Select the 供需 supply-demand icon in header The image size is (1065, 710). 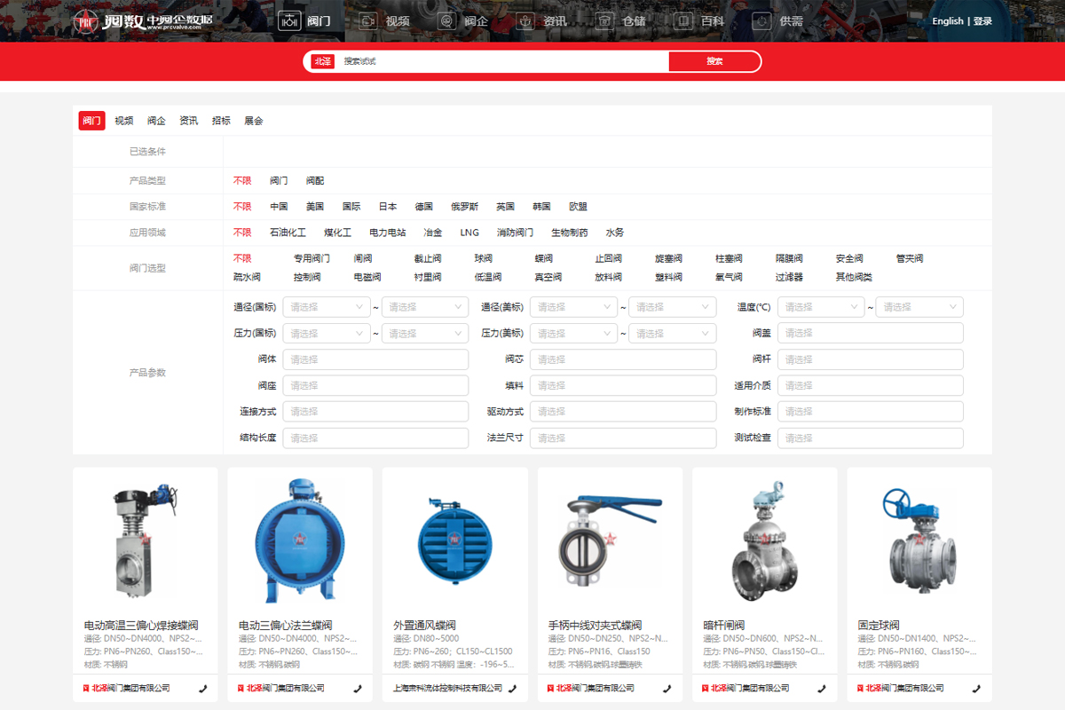761,21
